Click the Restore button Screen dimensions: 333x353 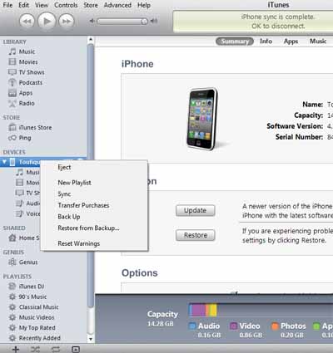click(196, 235)
